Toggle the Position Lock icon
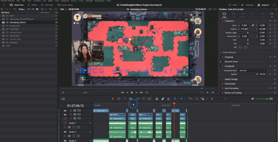Screen dimensions: 278x142 (168, 99)
